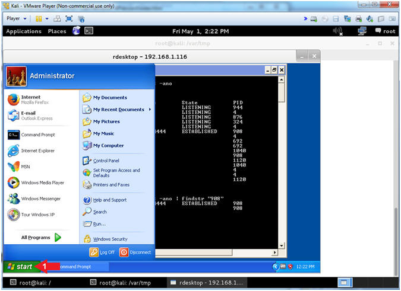Viewport: 401px width, 291px height.
Task: Click the workspace switcher in bottom panel
Action: click(345, 283)
